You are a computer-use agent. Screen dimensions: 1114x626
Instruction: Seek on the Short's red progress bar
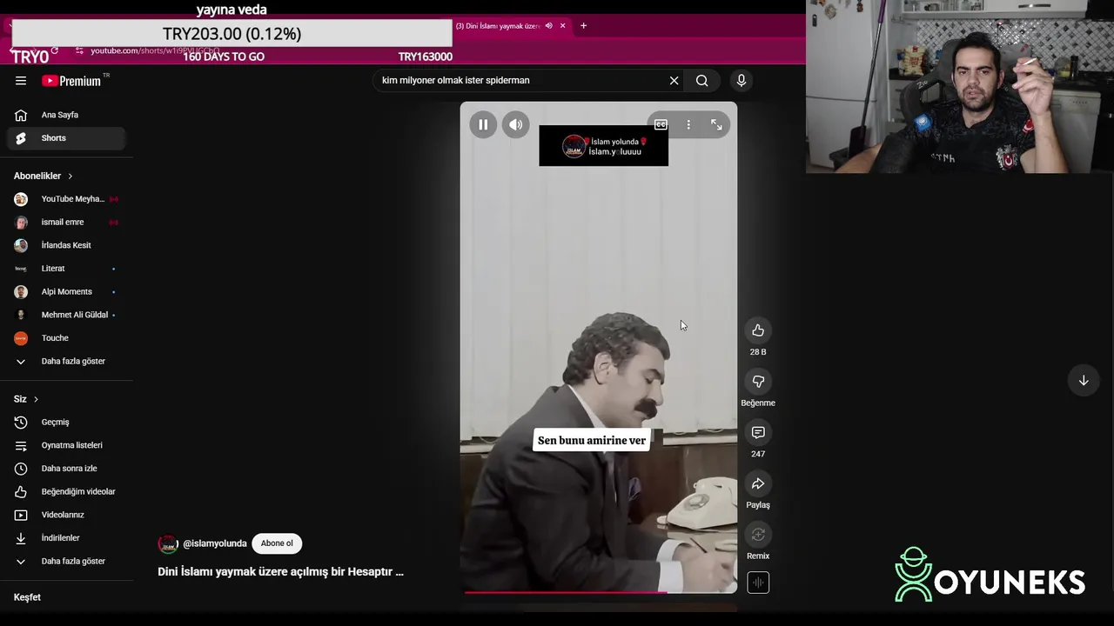(x=599, y=592)
